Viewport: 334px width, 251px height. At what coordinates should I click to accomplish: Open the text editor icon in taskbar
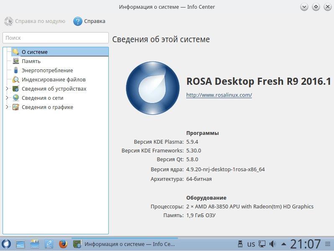point(49,244)
